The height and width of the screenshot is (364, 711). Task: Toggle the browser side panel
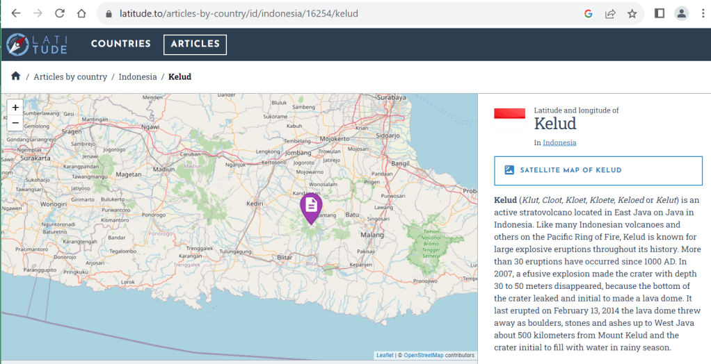(660, 13)
